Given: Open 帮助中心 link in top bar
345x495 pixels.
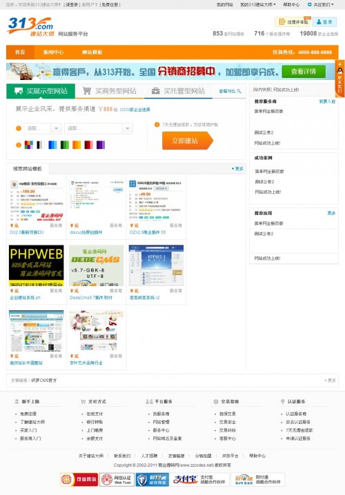Looking at the screenshot, I should click(291, 5).
